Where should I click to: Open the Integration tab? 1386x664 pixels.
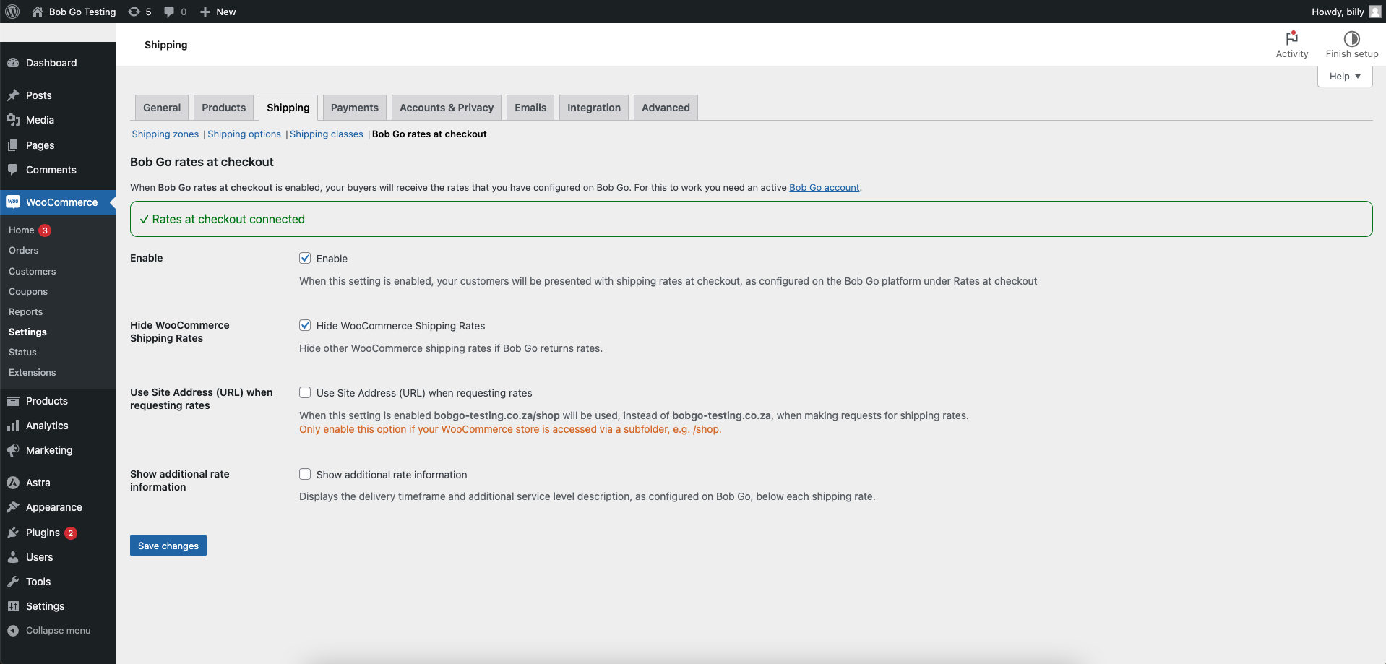coord(594,108)
